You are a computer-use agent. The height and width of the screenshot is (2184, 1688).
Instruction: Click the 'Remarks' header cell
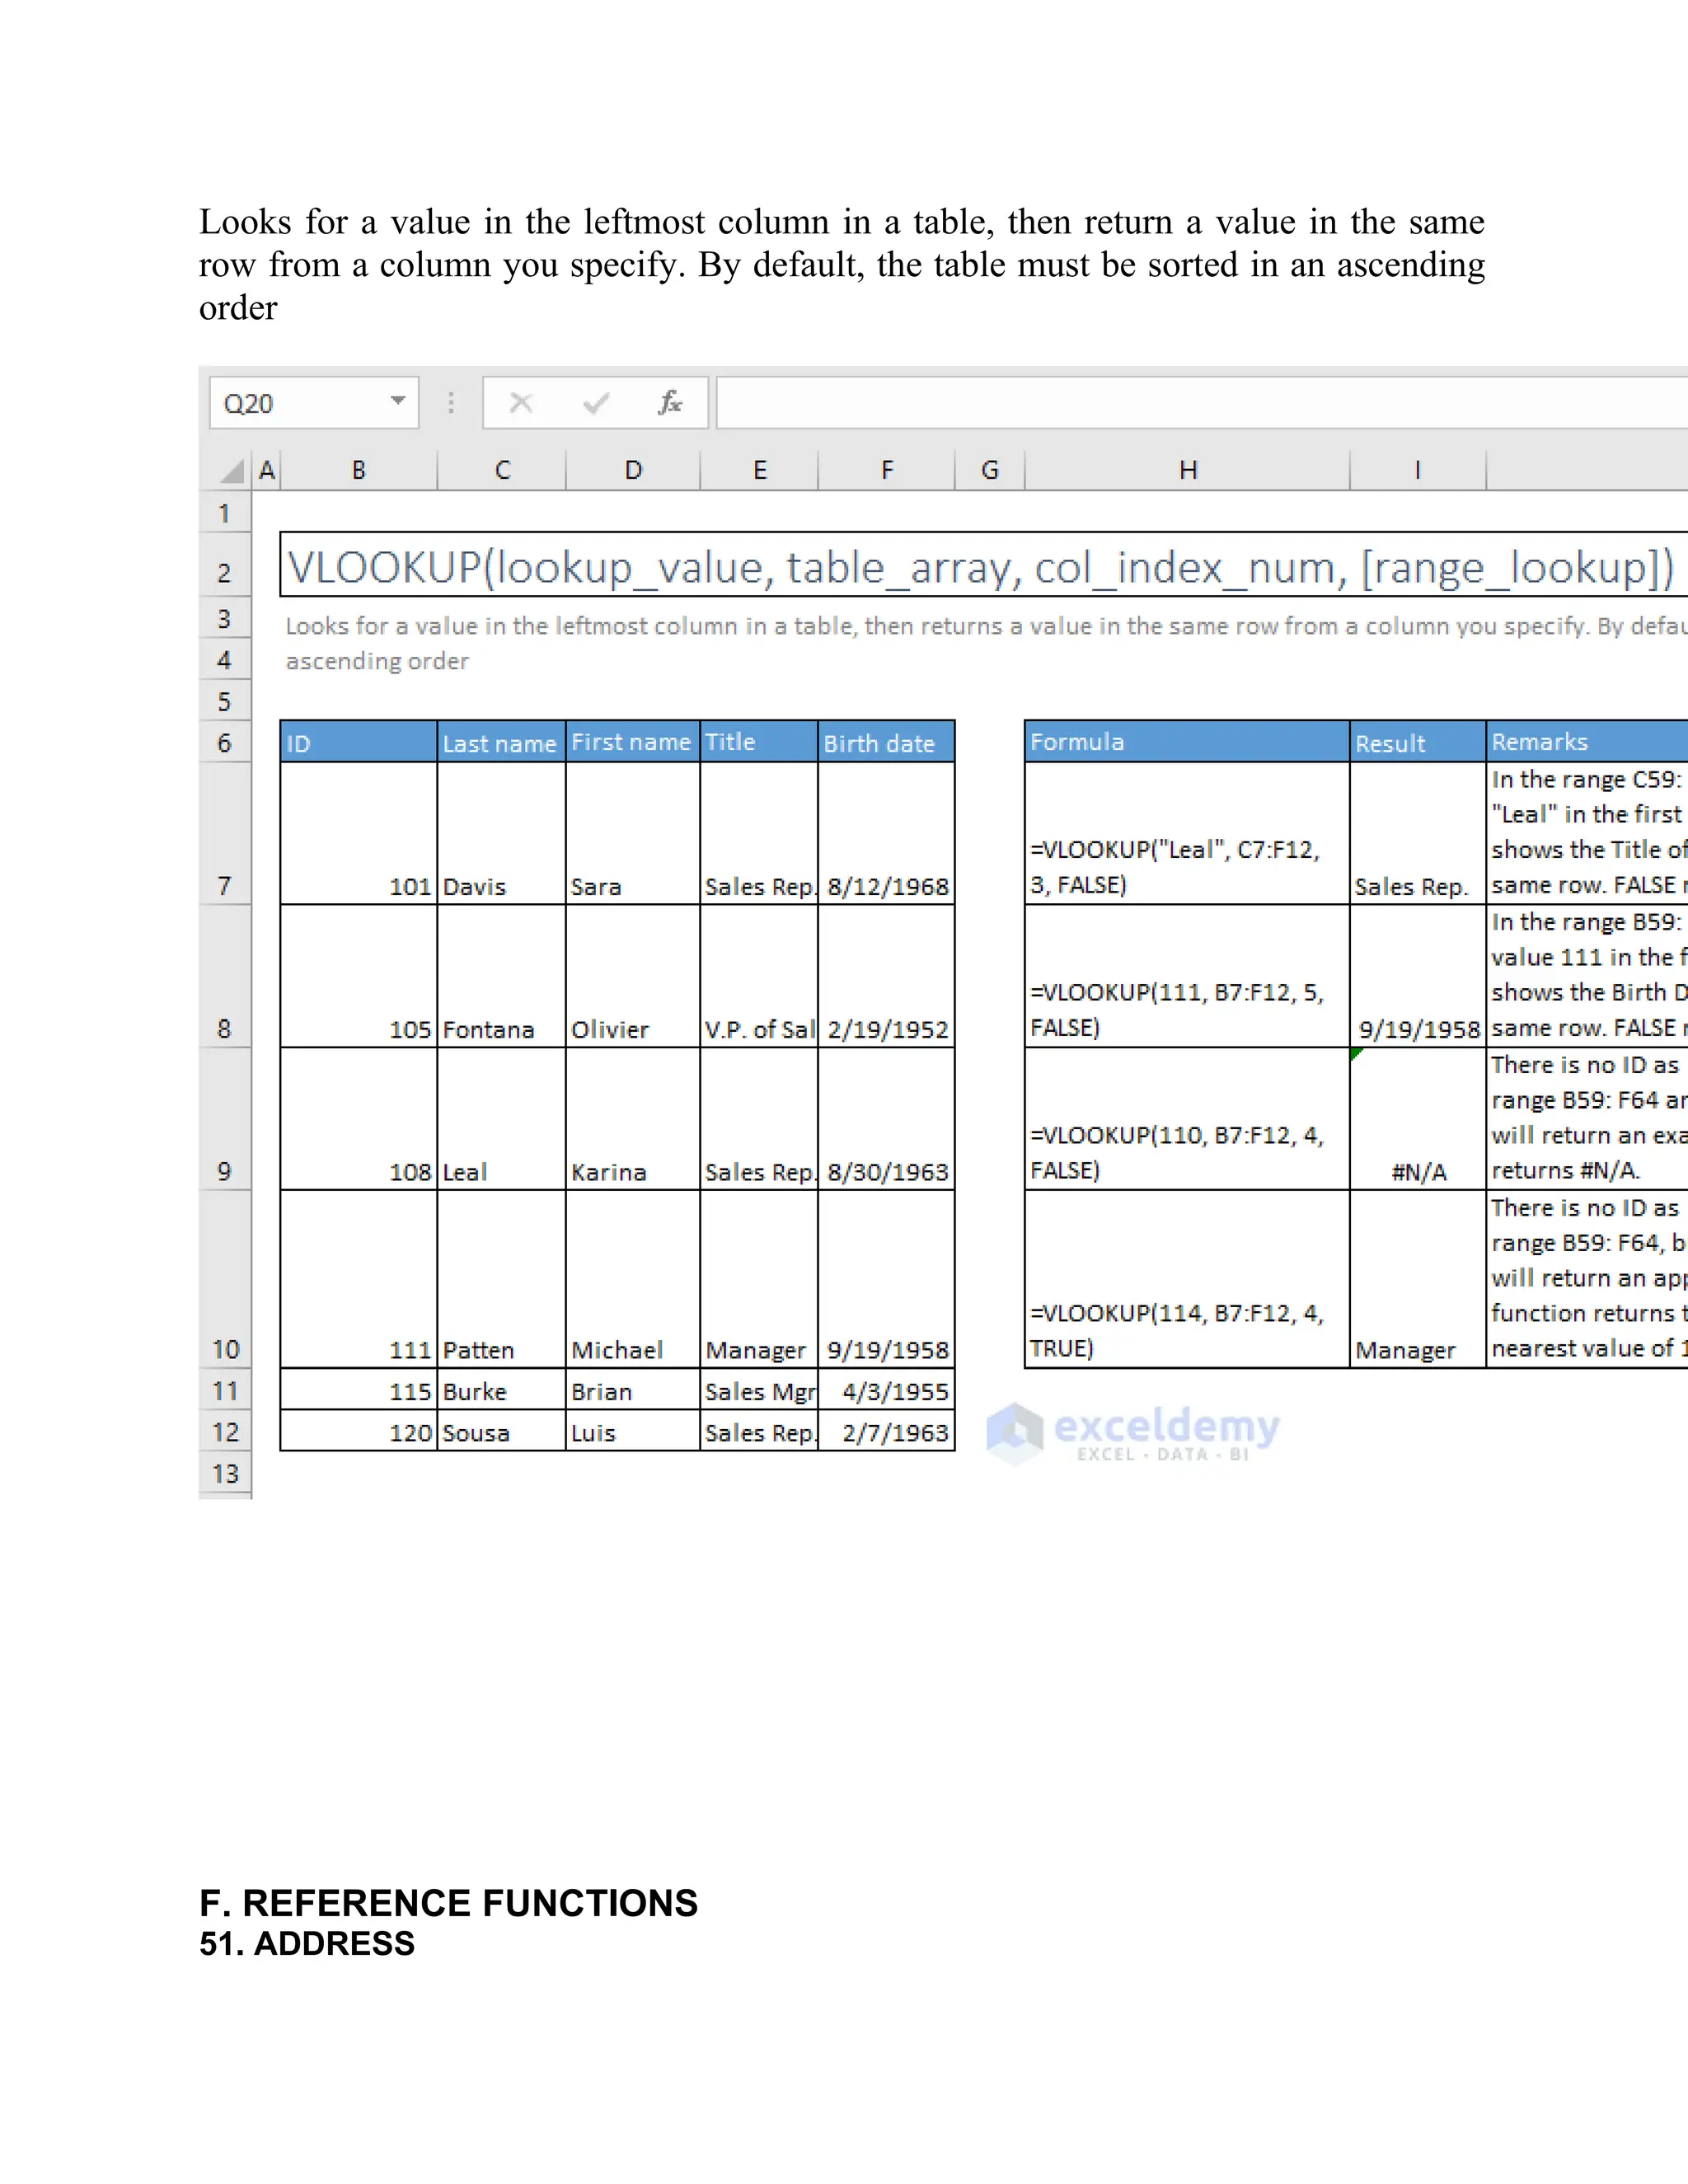click(1587, 742)
